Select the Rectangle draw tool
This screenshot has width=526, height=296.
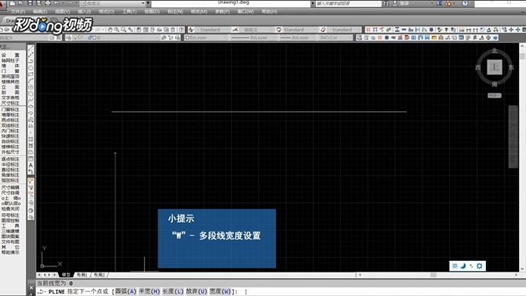(31, 74)
